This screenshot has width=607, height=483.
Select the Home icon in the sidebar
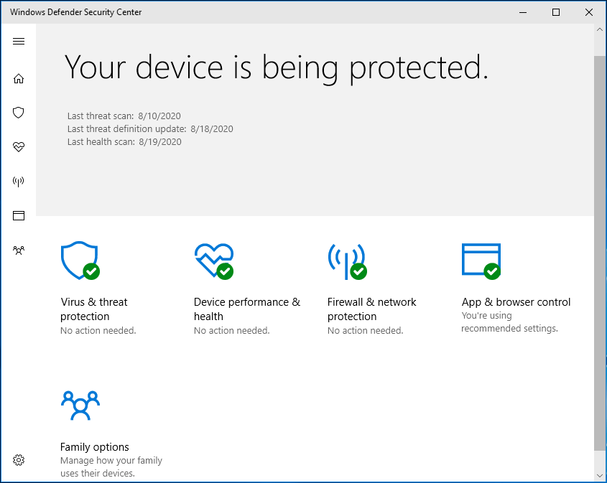(x=19, y=78)
